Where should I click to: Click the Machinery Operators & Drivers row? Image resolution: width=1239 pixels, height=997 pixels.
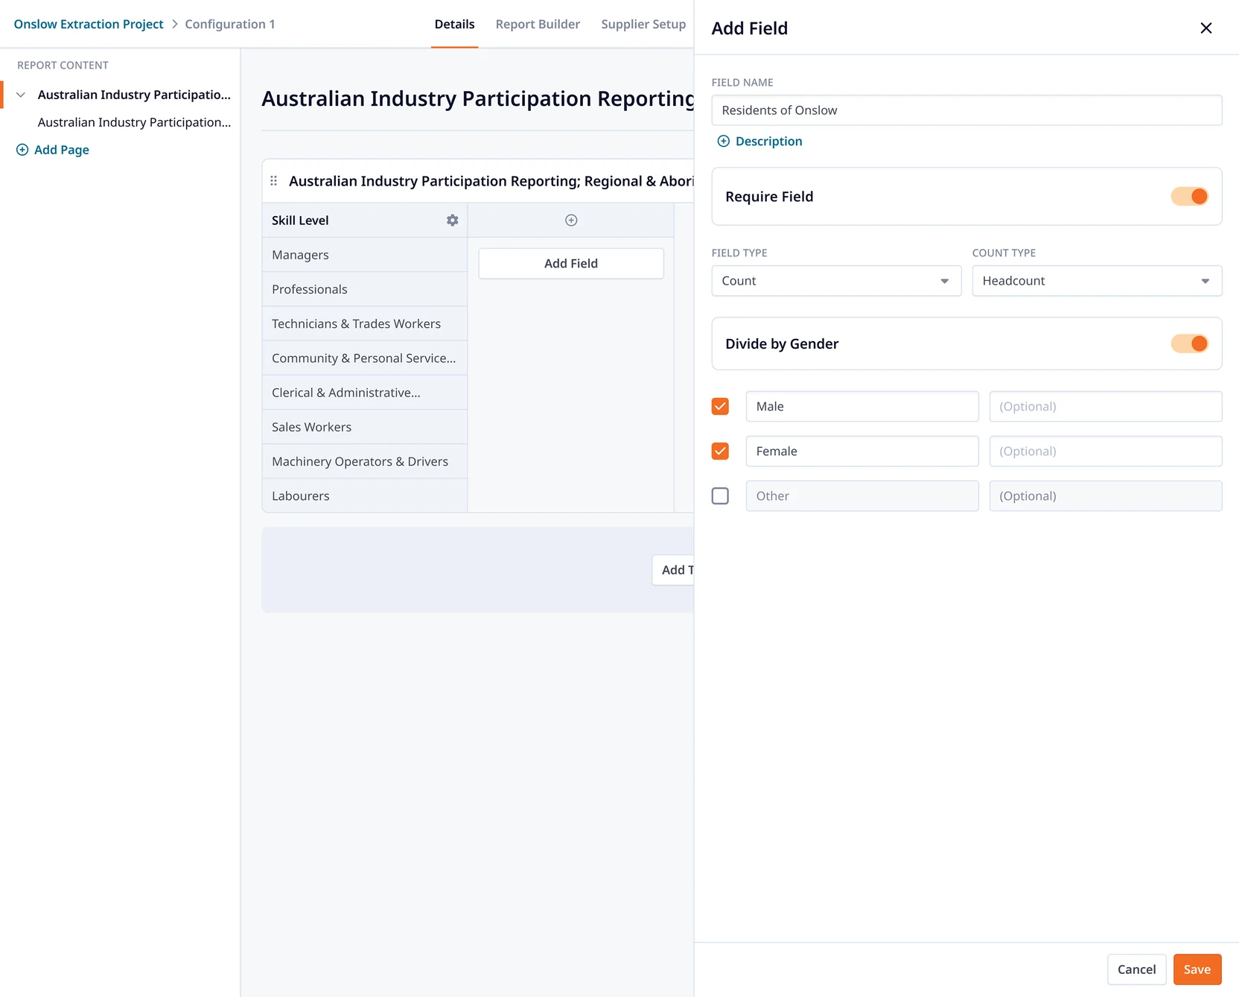pos(365,461)
